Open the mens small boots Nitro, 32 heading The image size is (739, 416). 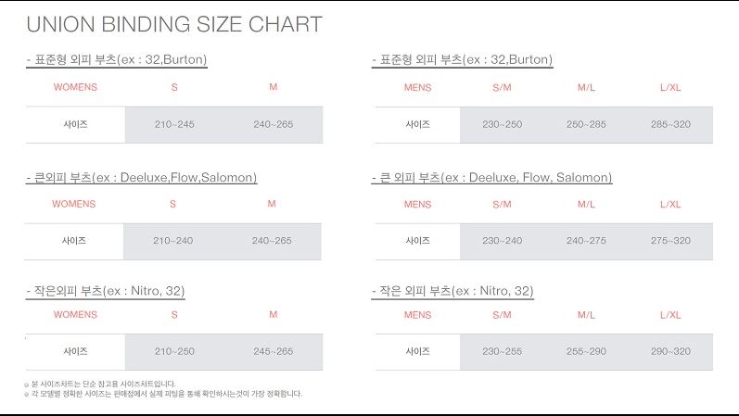pos(452,291)
